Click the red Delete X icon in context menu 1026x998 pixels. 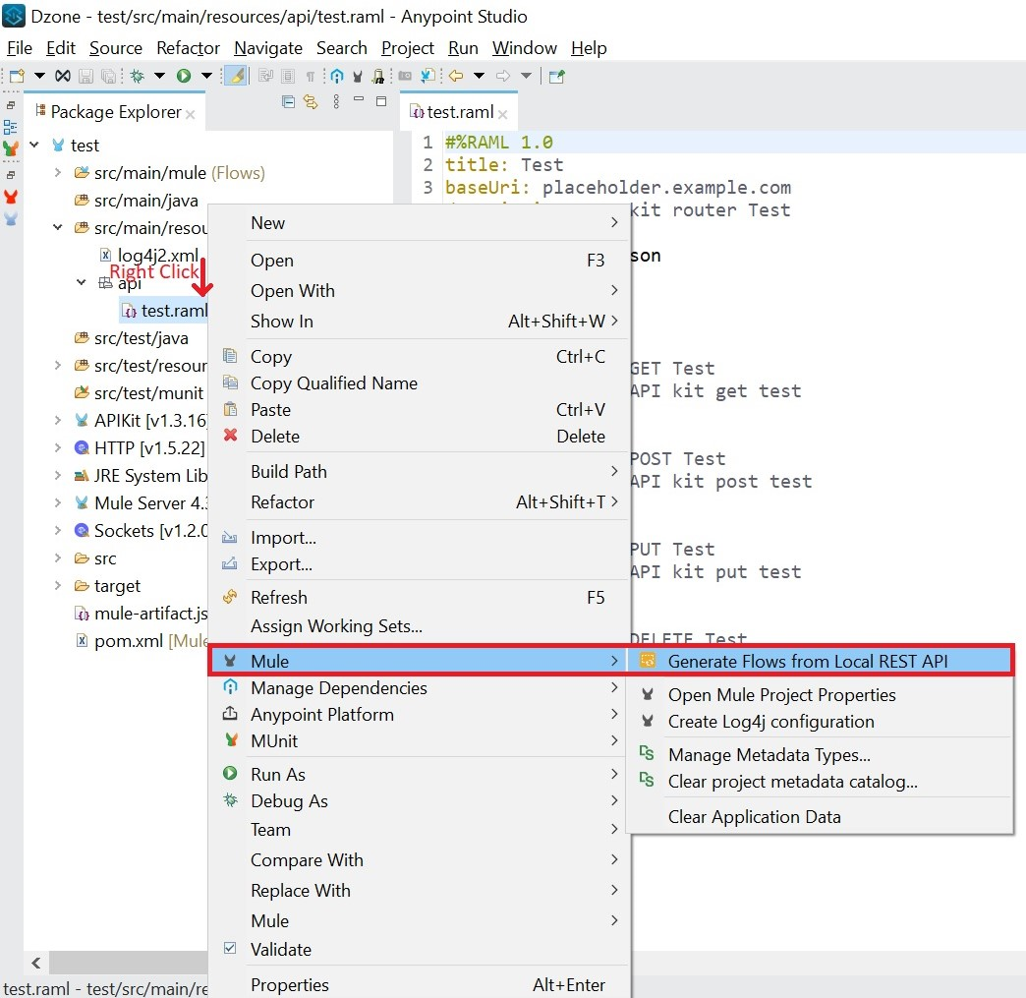pos(231,436)
